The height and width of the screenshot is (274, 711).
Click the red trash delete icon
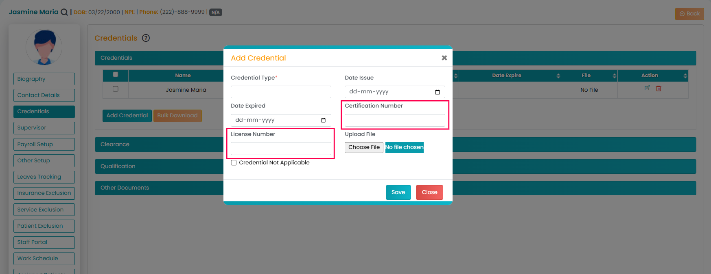658,88
